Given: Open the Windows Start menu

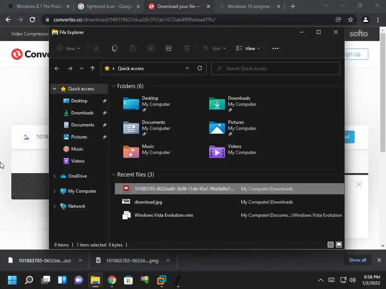Looking at the screenshot, I should coord(12,280).
